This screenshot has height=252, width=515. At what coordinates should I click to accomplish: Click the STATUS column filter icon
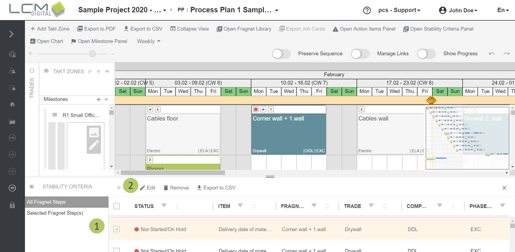[x=164, y=206]
